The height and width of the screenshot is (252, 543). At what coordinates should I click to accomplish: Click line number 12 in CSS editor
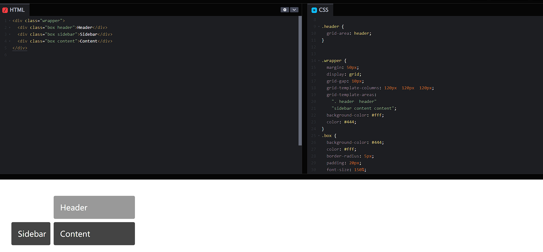tap(313, 47)
